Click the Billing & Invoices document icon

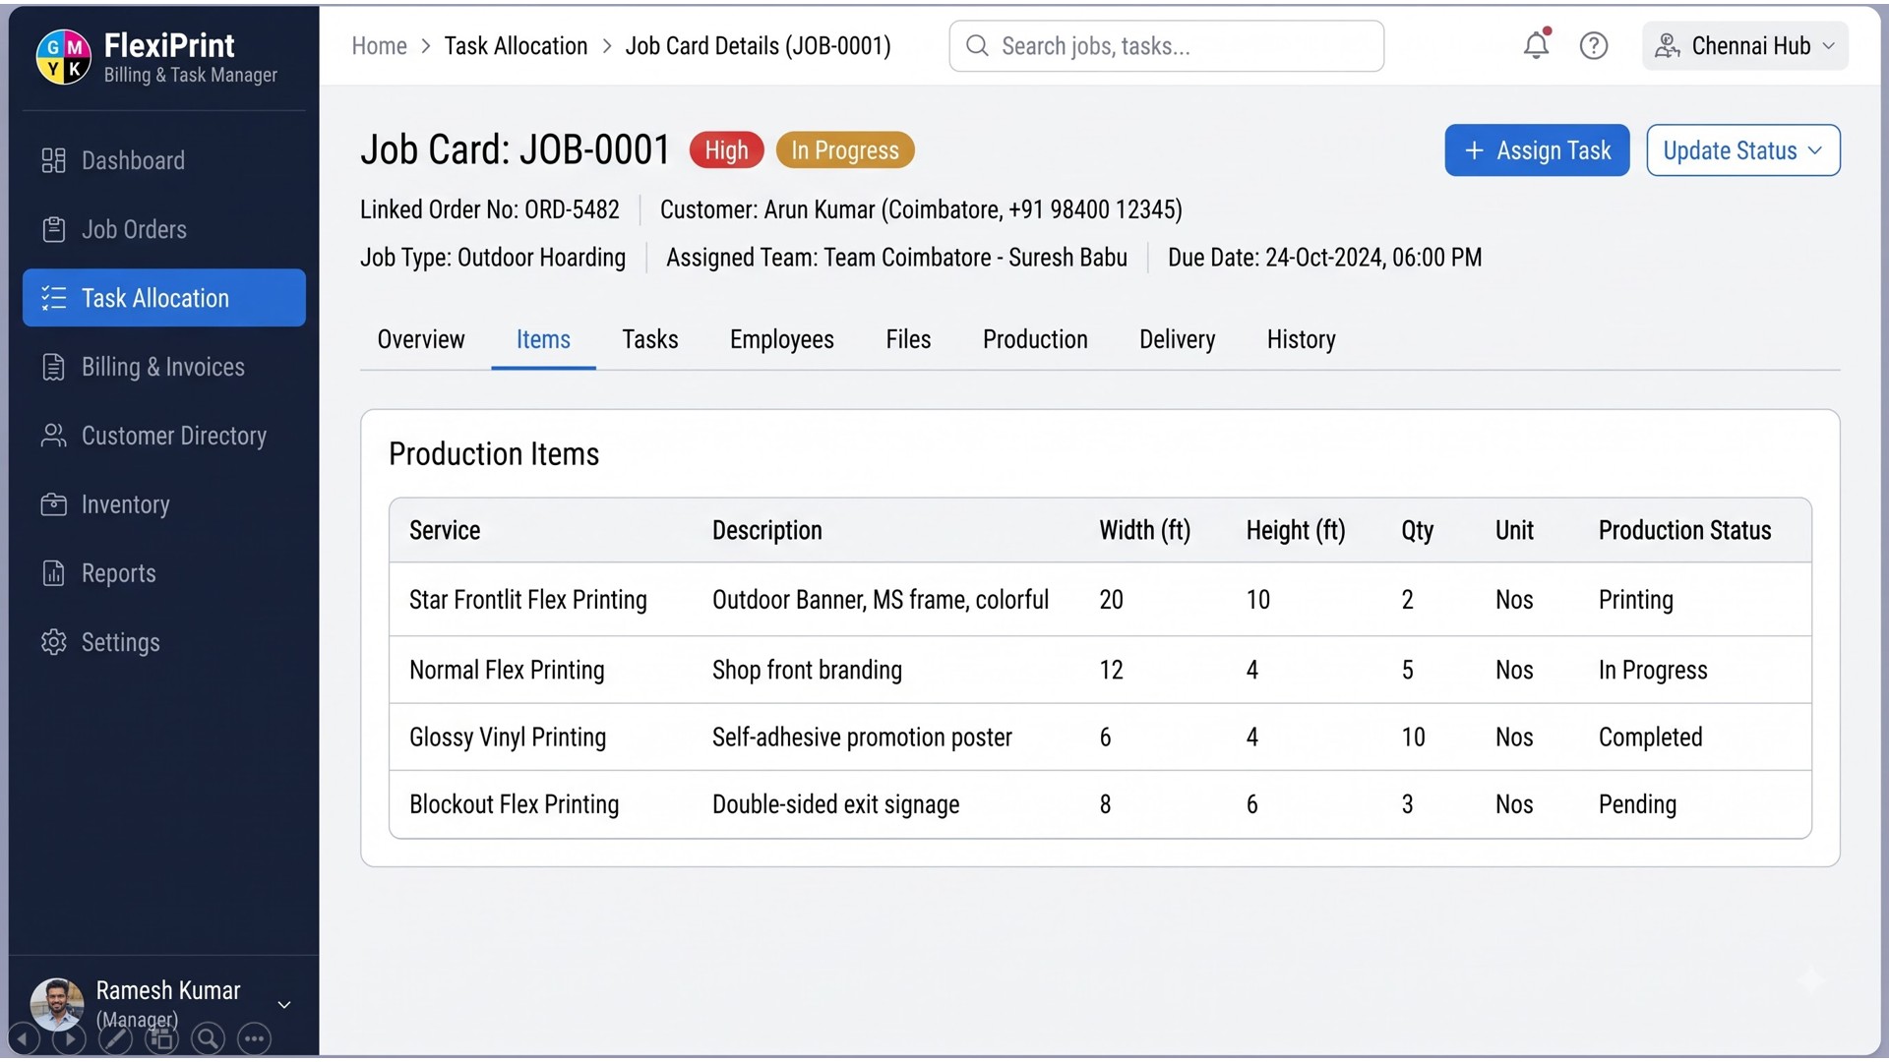point(53,367)
